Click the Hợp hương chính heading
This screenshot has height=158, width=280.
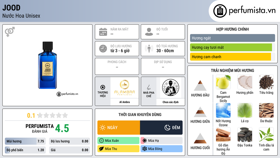point(232,29)
